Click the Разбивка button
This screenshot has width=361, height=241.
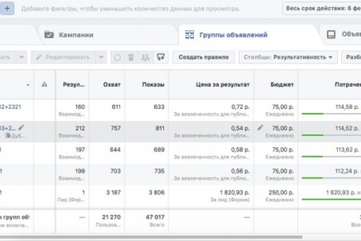click(x=351, y=57)
